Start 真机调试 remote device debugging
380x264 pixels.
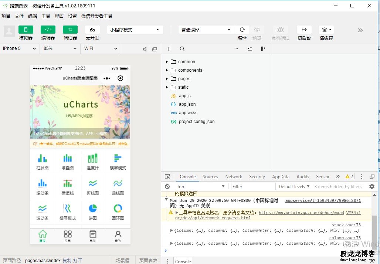(x=281, y=30)
